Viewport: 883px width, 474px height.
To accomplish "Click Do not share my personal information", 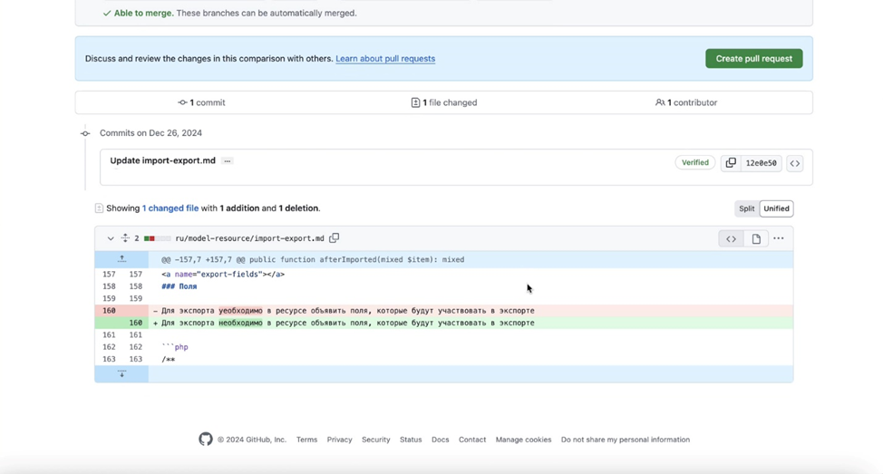I will (x=626, y=440).
